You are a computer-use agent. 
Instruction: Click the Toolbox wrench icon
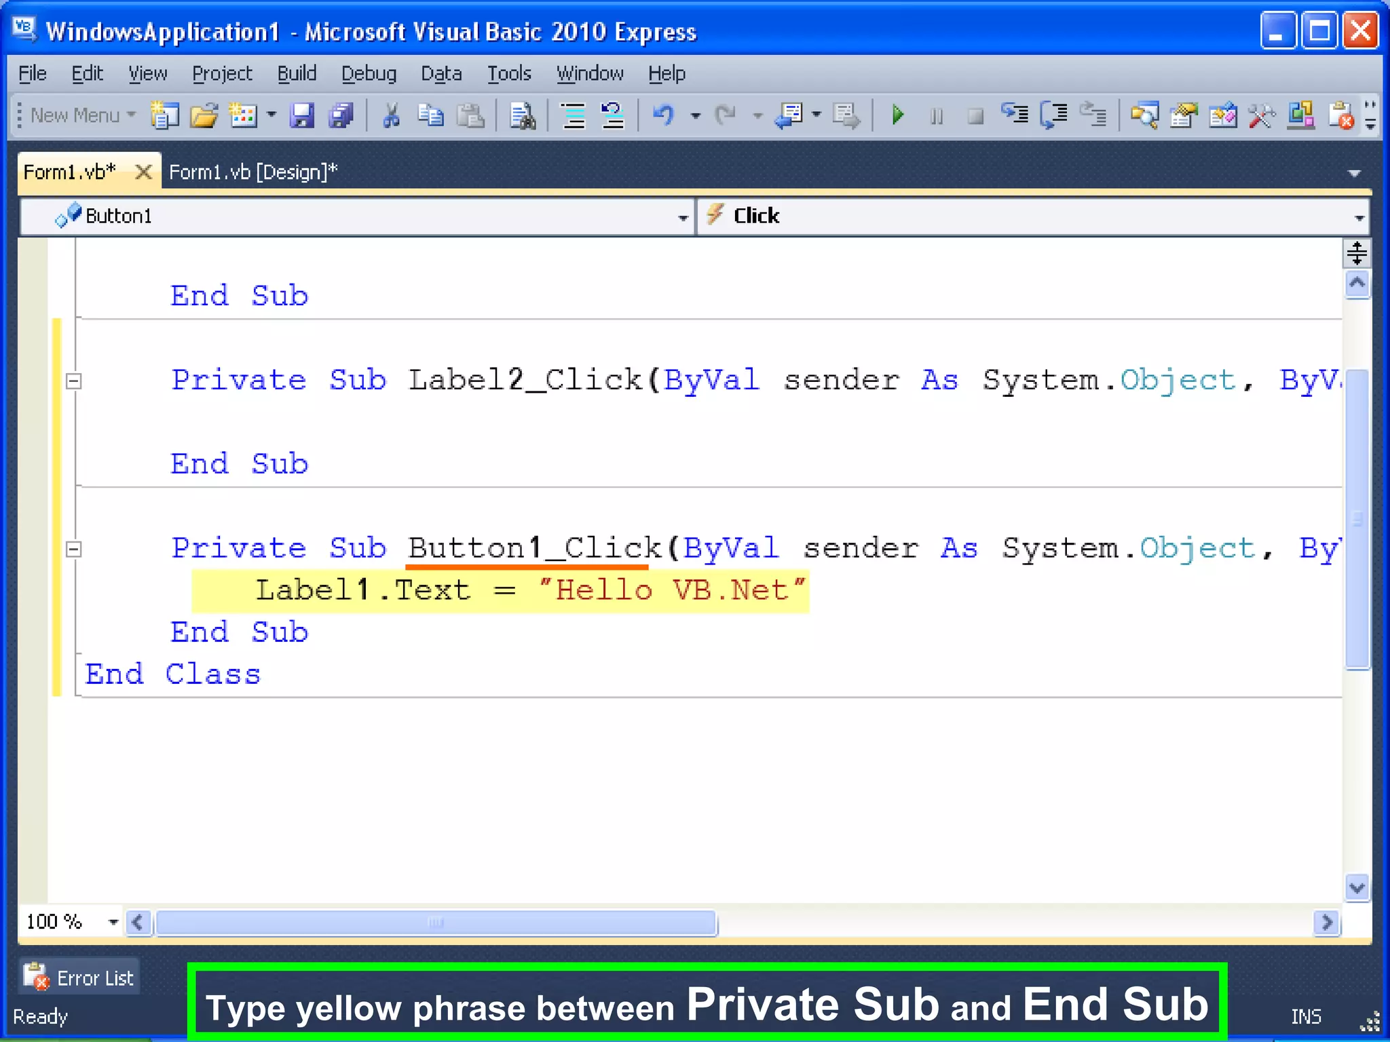[x=1262, y=115]
